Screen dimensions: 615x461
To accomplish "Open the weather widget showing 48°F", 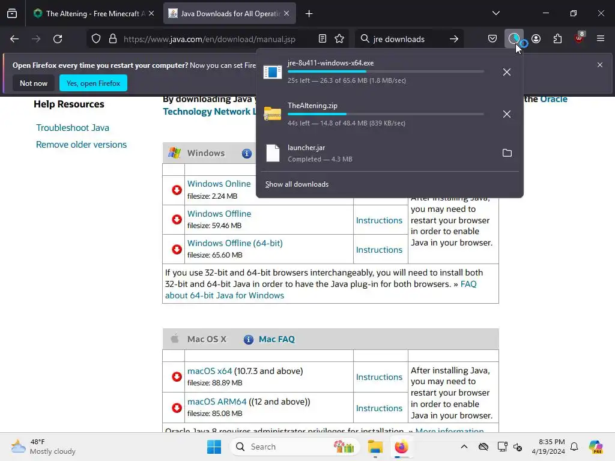I will tap(43, 447).
